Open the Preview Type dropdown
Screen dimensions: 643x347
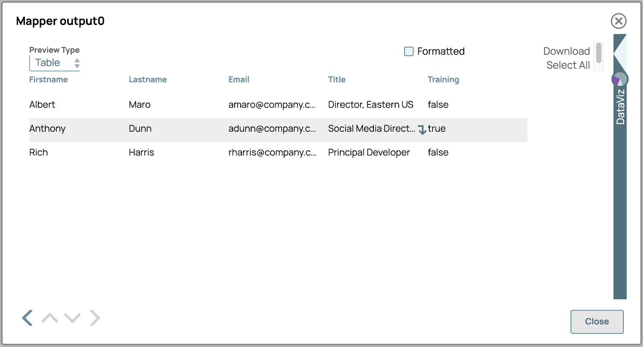[55, 63]
